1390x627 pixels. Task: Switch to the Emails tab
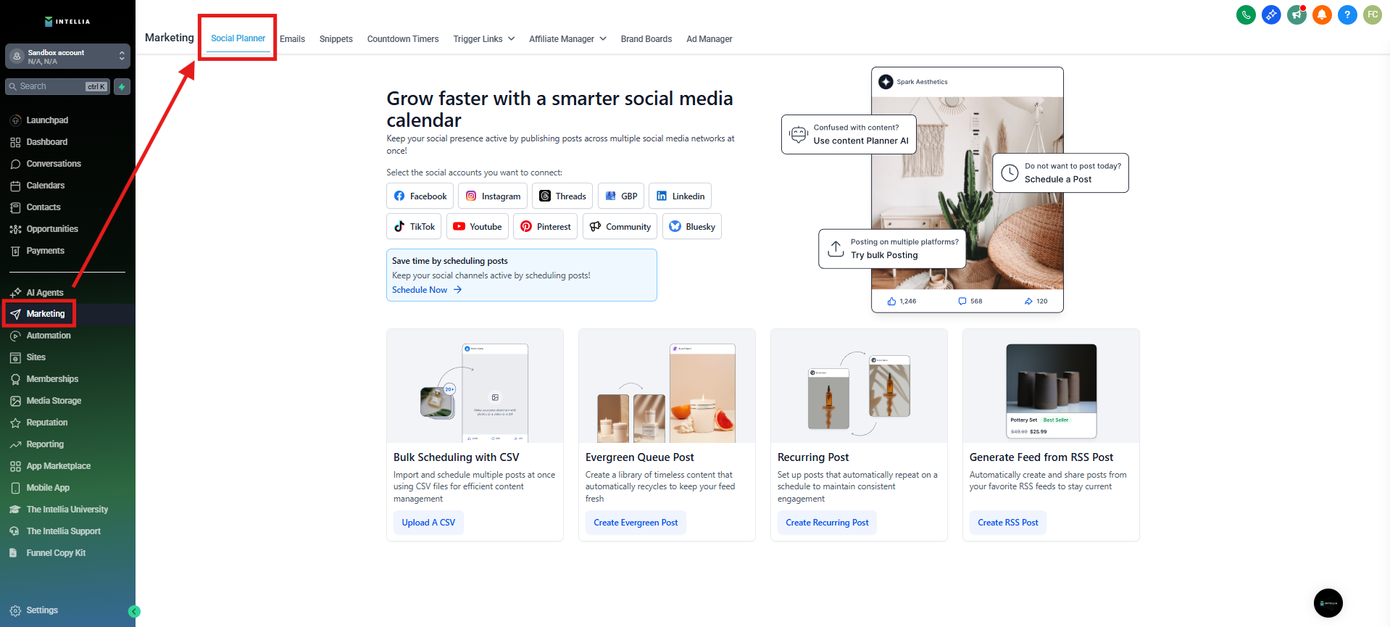tap(292, 39)
